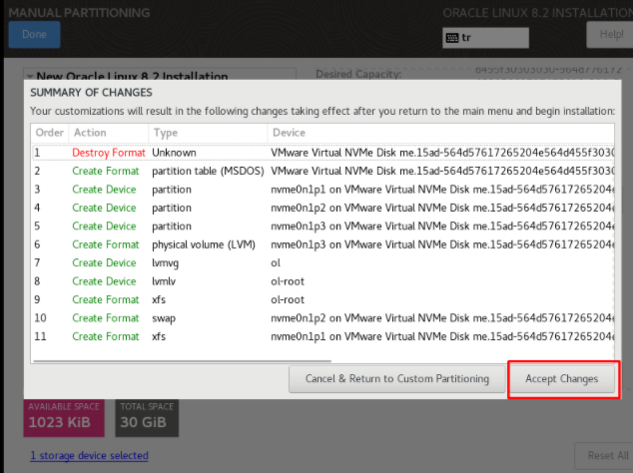Select row 11 xfs on nvme0n1p1
Image resolution: width=633 pixels, height=473 pixels.
pyautogui.click(x=323, y=336)
